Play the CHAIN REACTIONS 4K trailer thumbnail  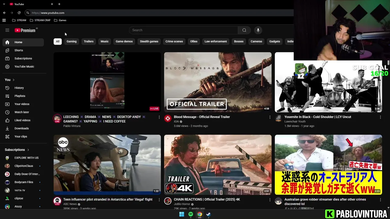point(218,165)
